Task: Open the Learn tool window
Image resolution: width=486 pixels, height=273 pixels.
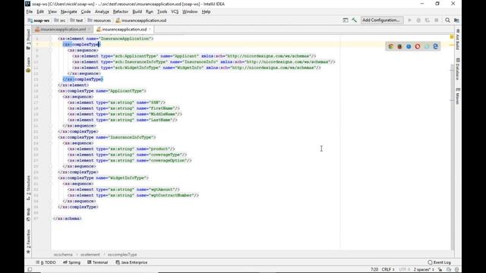Action: pyautogui.click(x=29, y=64)
